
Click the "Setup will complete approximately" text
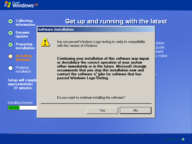[22, 82]
